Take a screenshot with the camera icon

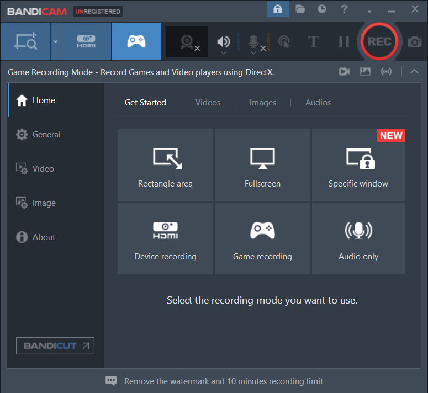pos(415,42)
